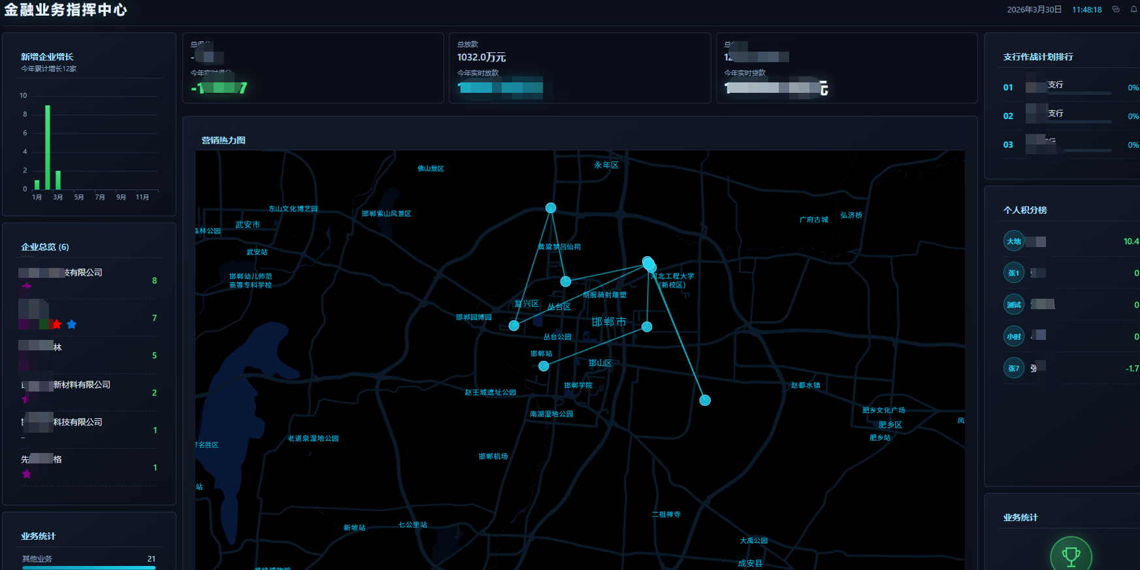Open the 新材料有限公司 company entry
The image size is (1140, 570).
click(82, 385)
